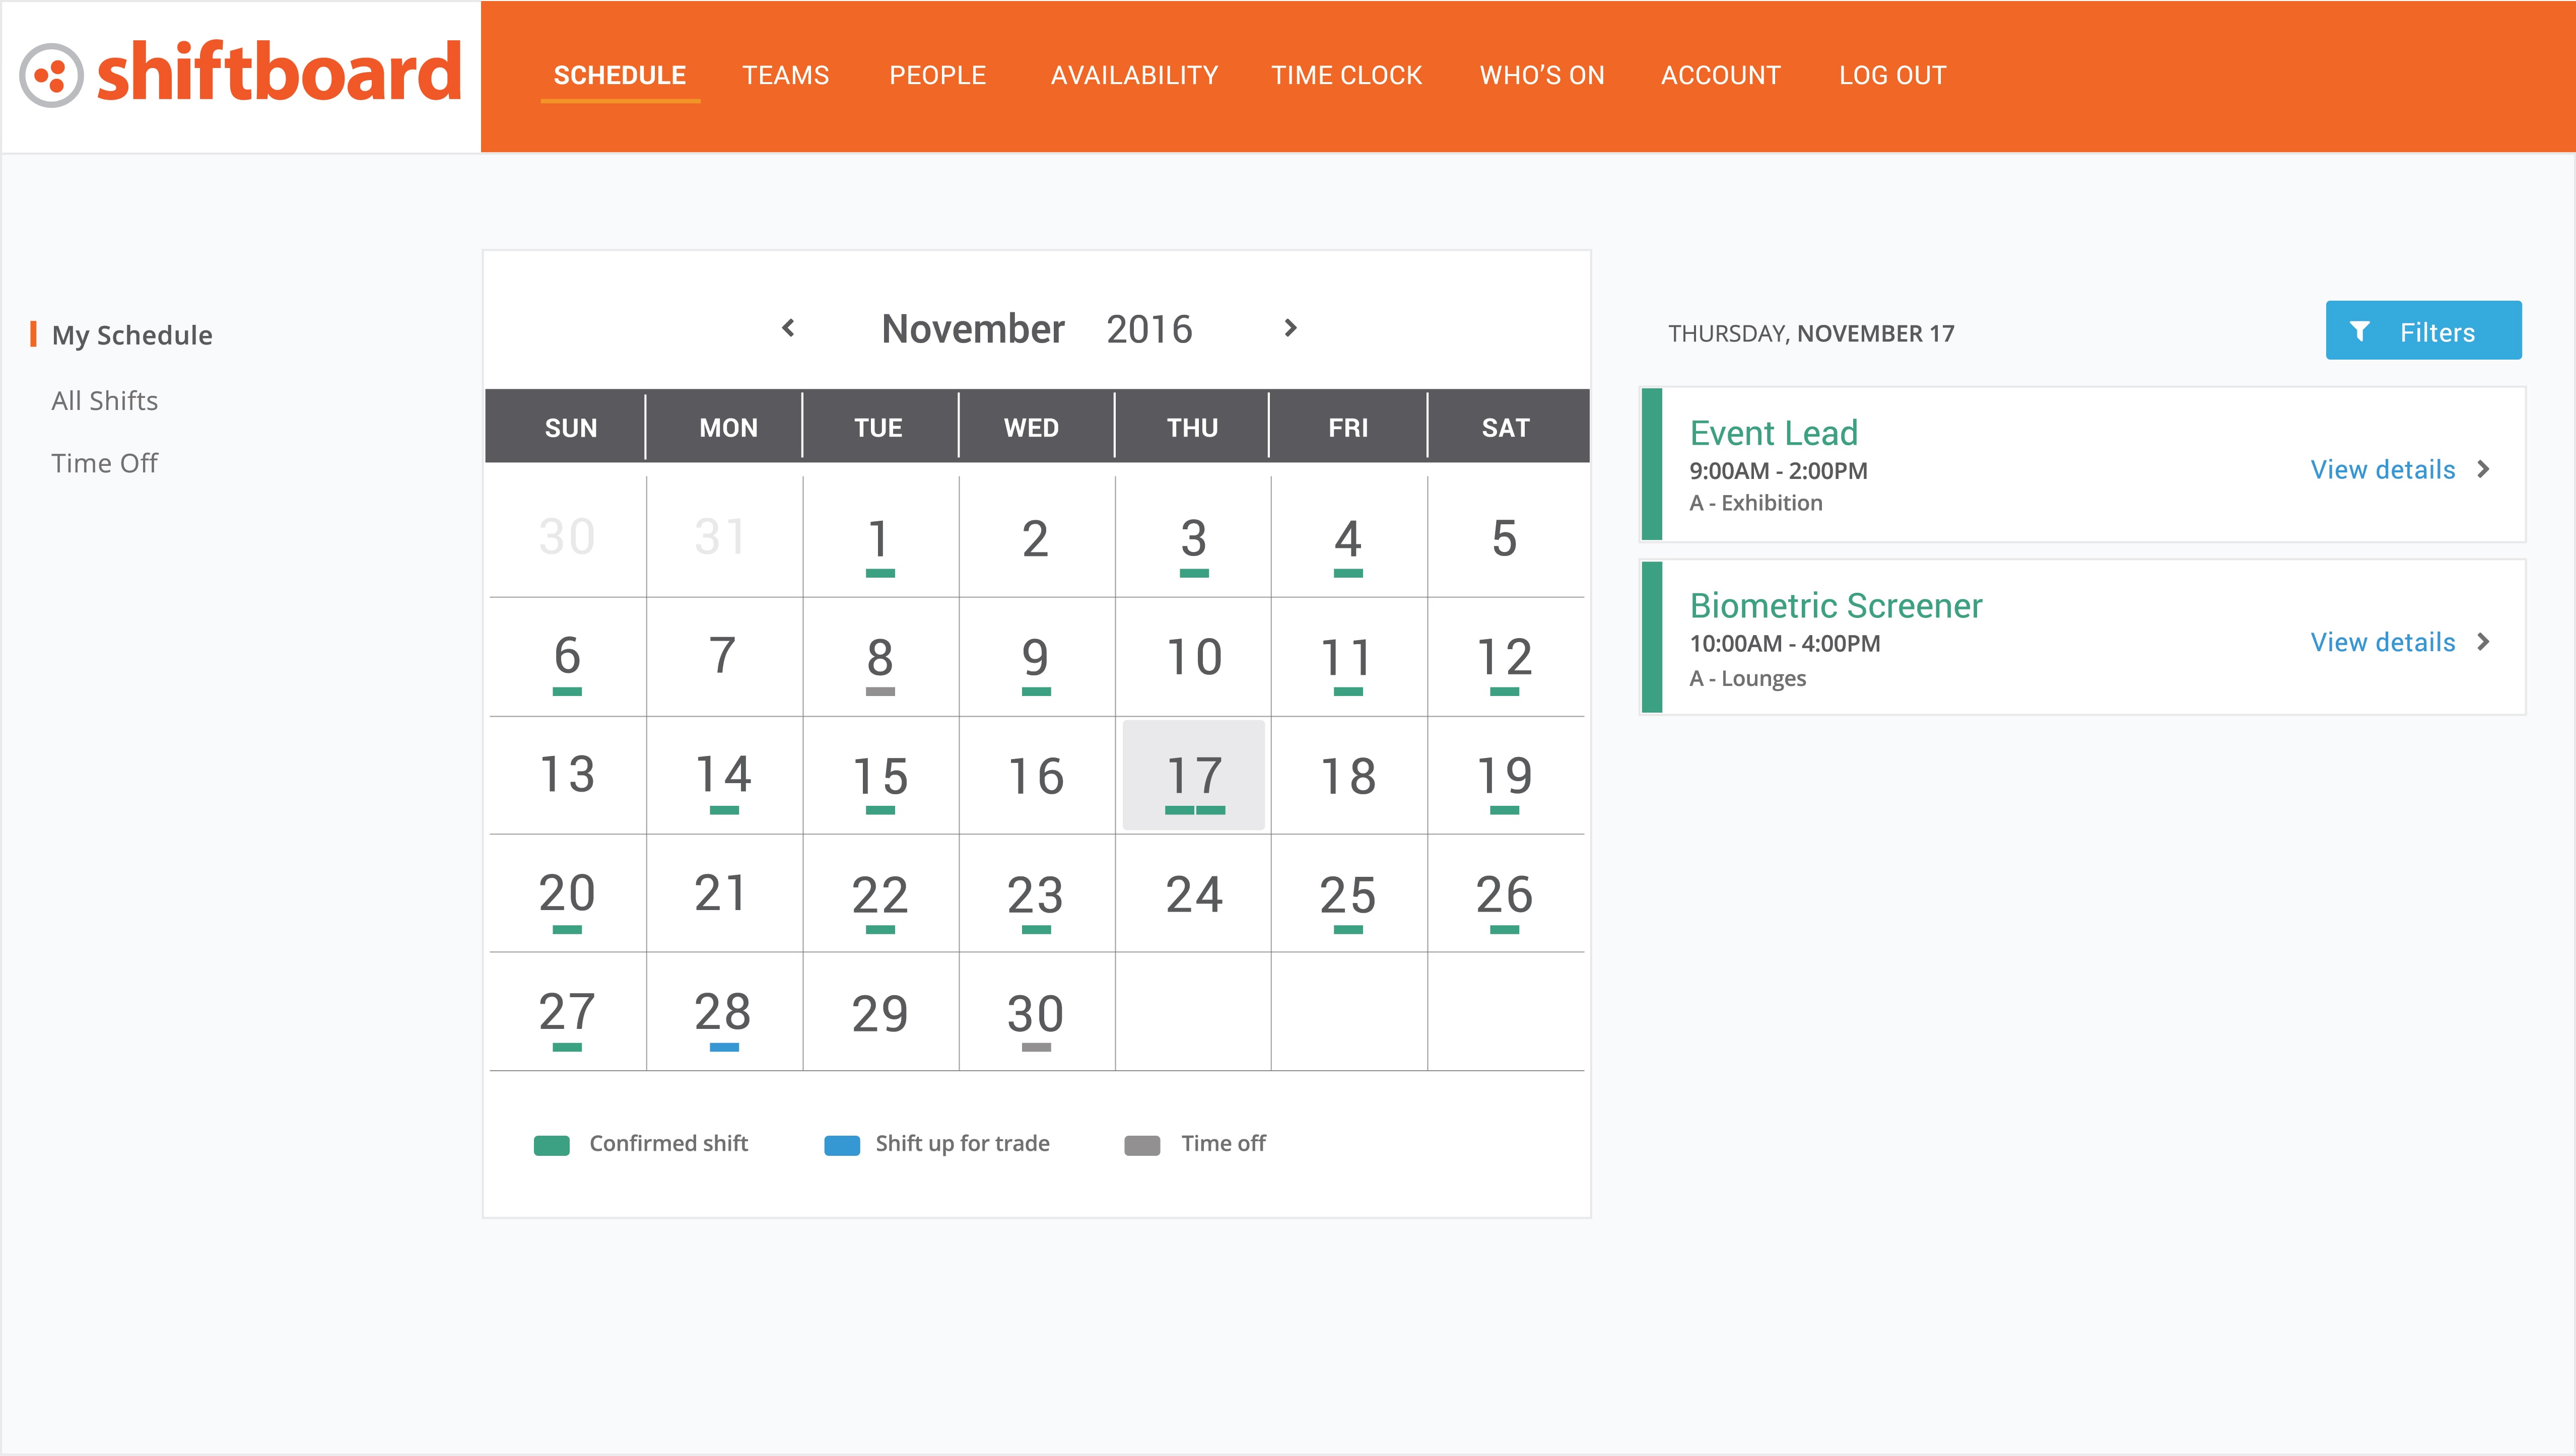Viewport: 2576px width, 1456px height.
Task: Open the PEOPLE tab
Action: click(937, 76)
